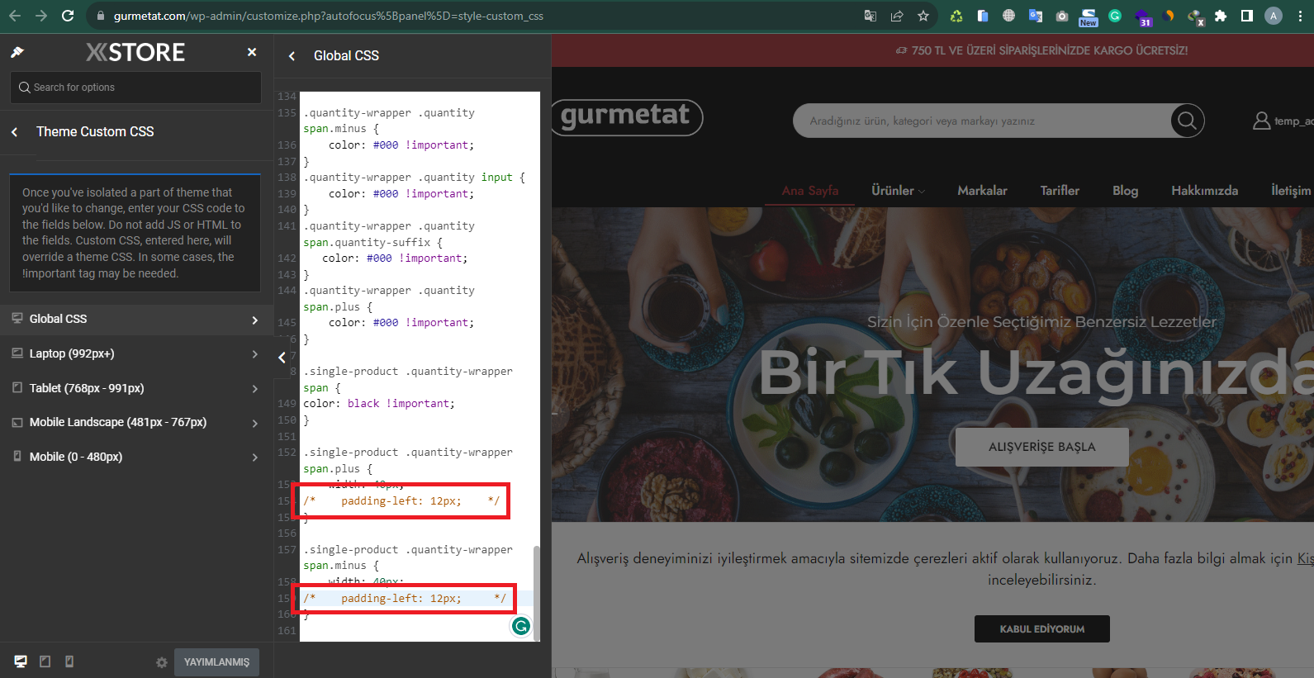1314x678 pixels.
Task: Open the user account icon
Action: pos(1261,121)
